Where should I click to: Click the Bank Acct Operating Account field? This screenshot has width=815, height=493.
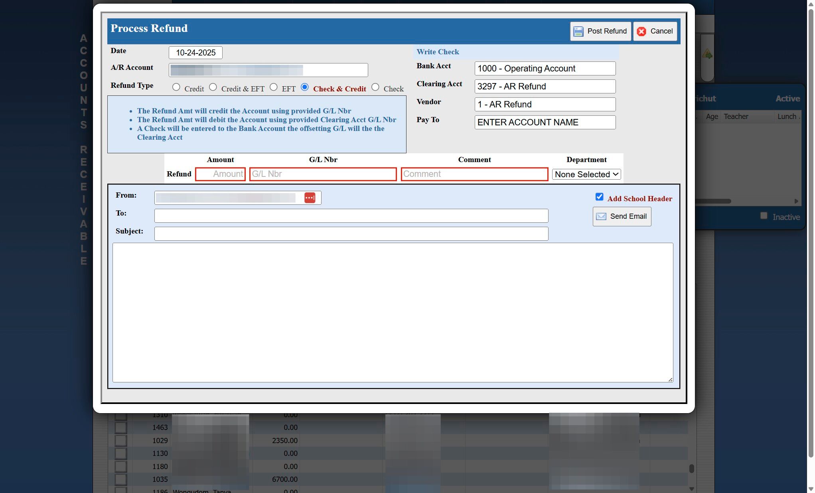(545, 69)
